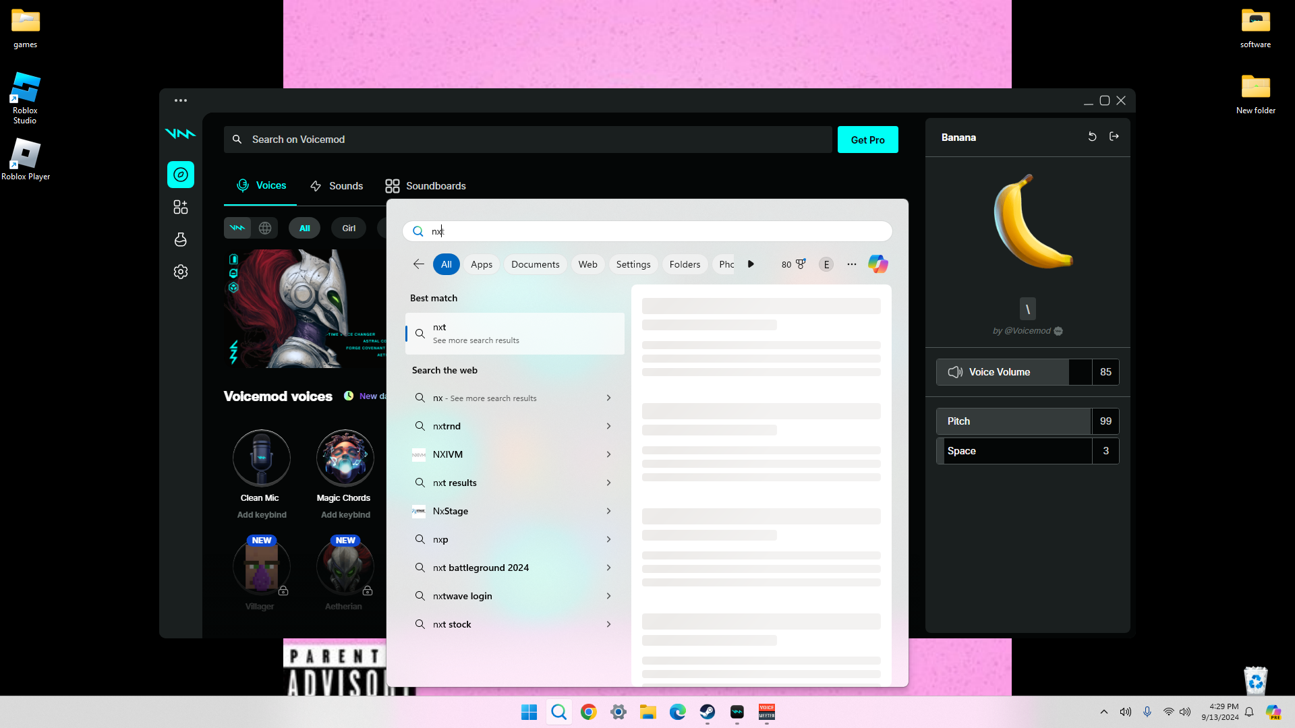
Task: Click the Get Pro button
Action: point(868,140)
